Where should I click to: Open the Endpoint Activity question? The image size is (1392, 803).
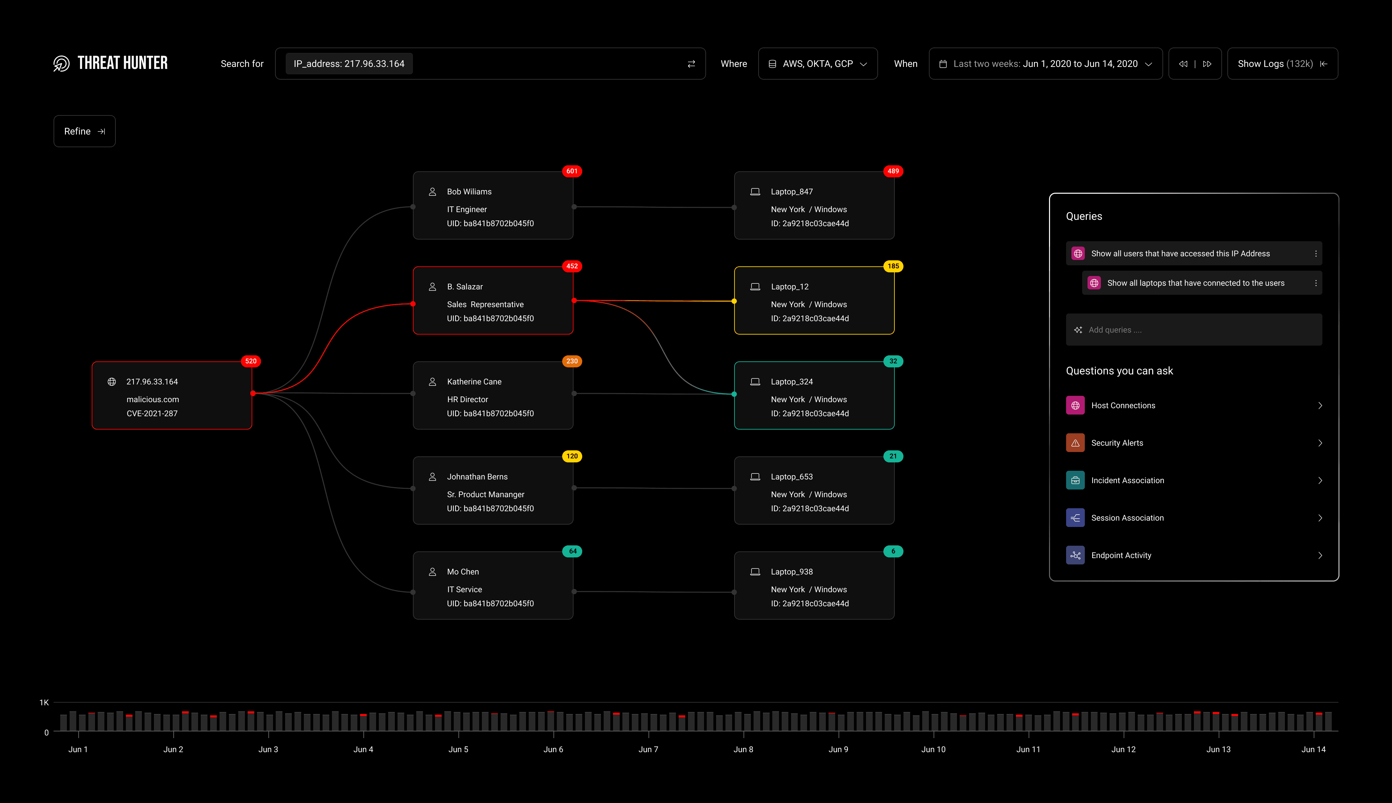(x=1194, y=555)
